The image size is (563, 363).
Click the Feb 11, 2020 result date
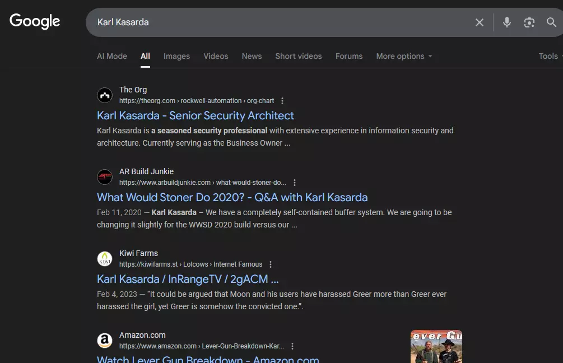pos(119,212)
